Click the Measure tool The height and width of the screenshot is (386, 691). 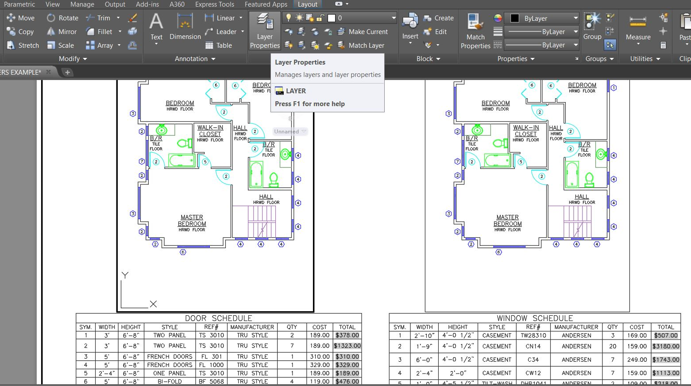[638, 27]
